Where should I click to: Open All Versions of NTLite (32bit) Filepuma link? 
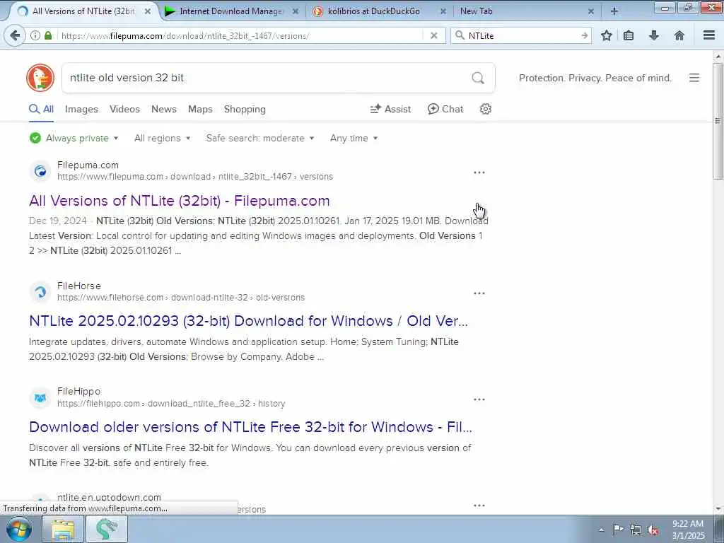coord(179,200)
